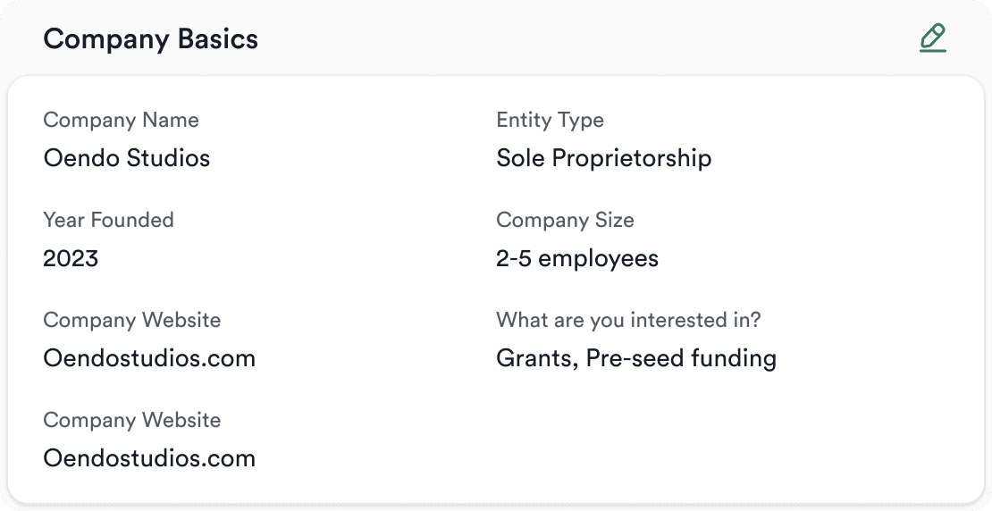Select the Oendo Studios company name value
Screen dimensions: 992x511
tap(126, 158)
